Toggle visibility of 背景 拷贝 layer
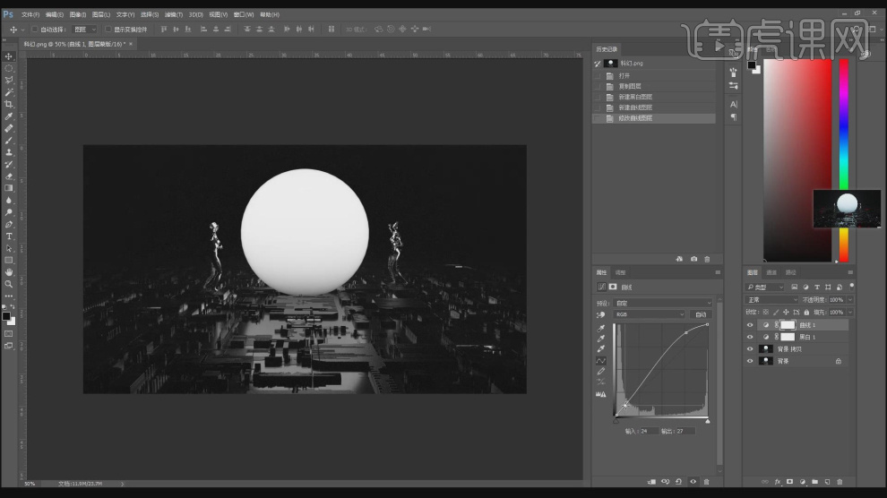The image size is (887, 498). (750, 348)
